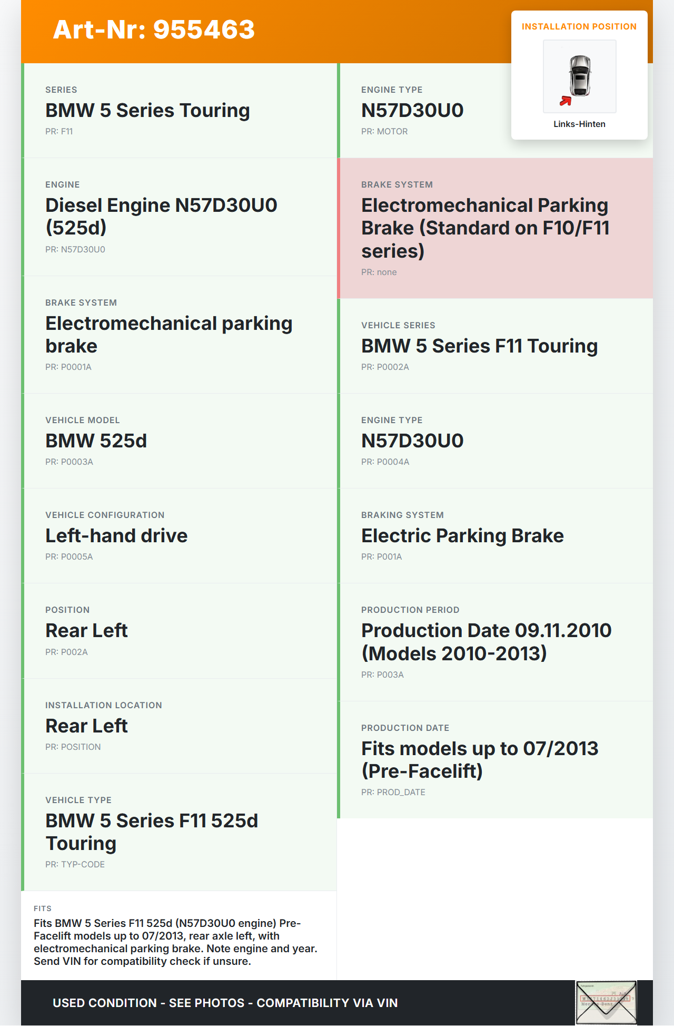Click the BMW 5 Series F11 525d Touring vehicle type
The image size is (674, 1026).
(x=179, y=832)
